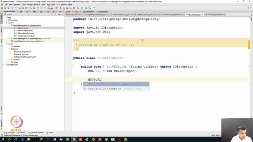
Task: Click Search Everywhere magnifier at top right
Action: coord(248,8)
